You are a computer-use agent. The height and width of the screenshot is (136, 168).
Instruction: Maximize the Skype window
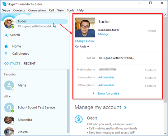[x=150, y=3]
